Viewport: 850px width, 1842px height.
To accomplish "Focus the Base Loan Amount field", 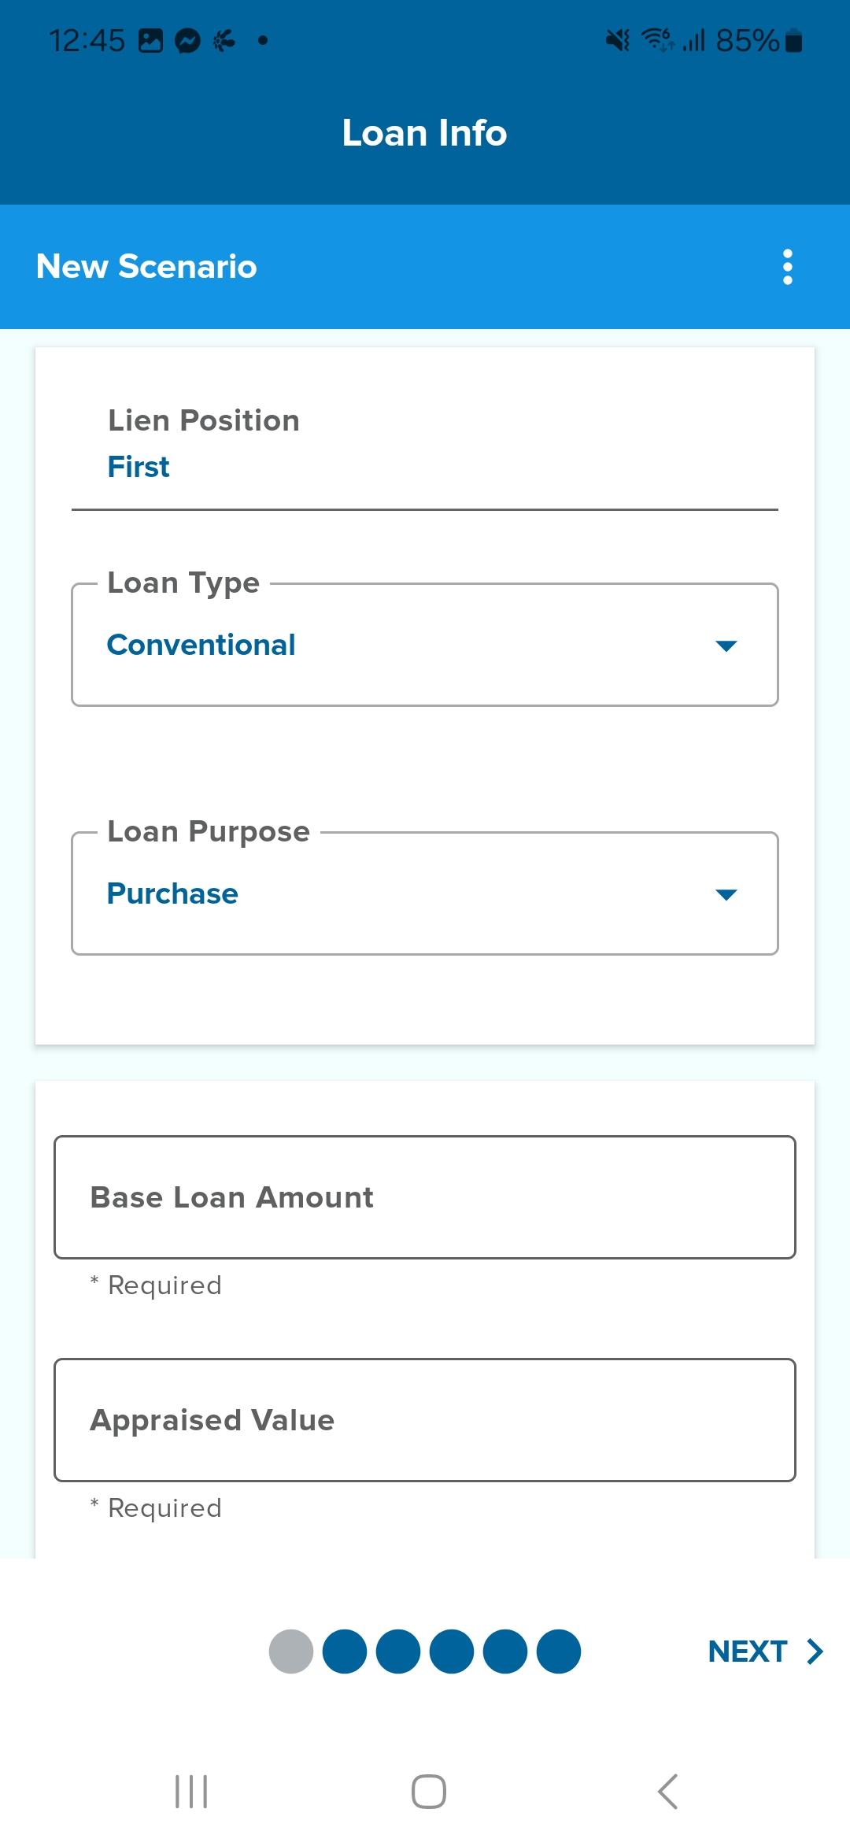I will click(425, 1197).
